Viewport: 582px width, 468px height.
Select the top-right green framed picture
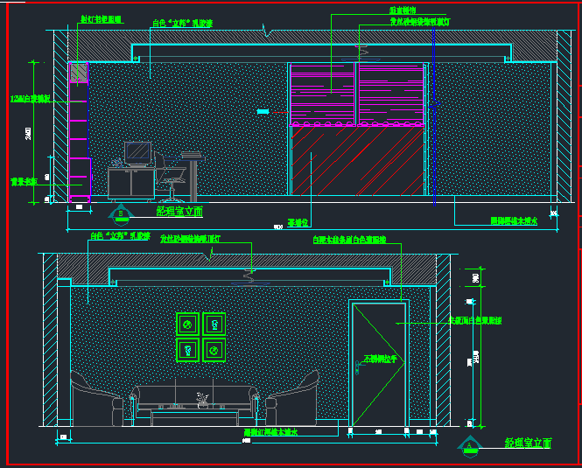[x=214, y=325]
